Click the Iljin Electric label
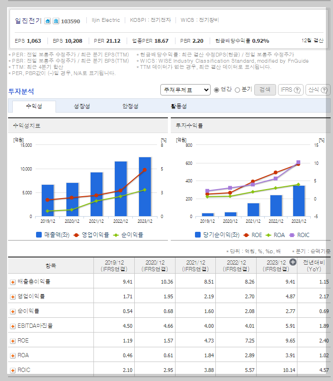The width and height of the screenshot is (333, 381). (x=106, y=20)
